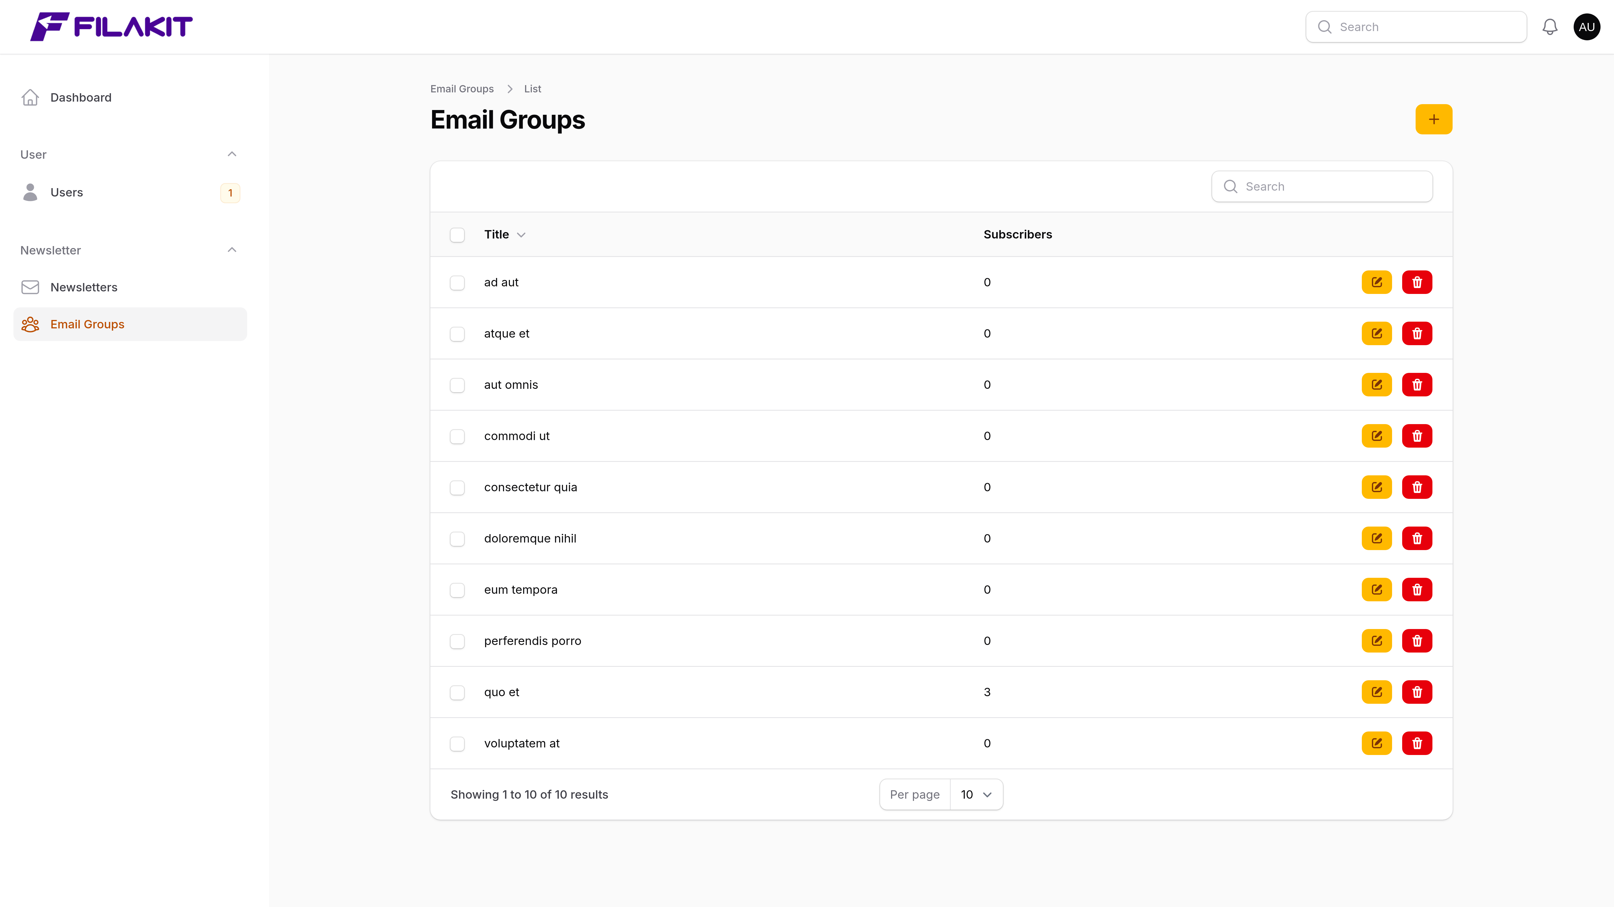Check the 'doloremque nihil' row checkbox

click(457, 539)
